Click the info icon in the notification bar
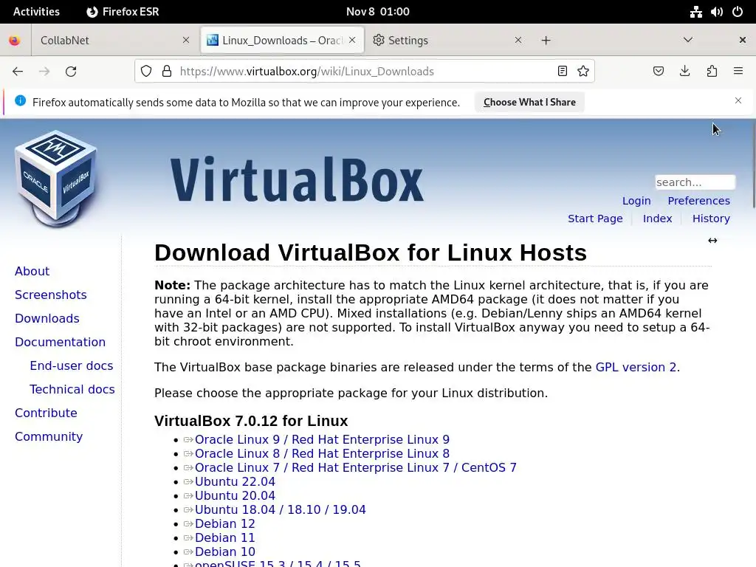 click(20, 100)
